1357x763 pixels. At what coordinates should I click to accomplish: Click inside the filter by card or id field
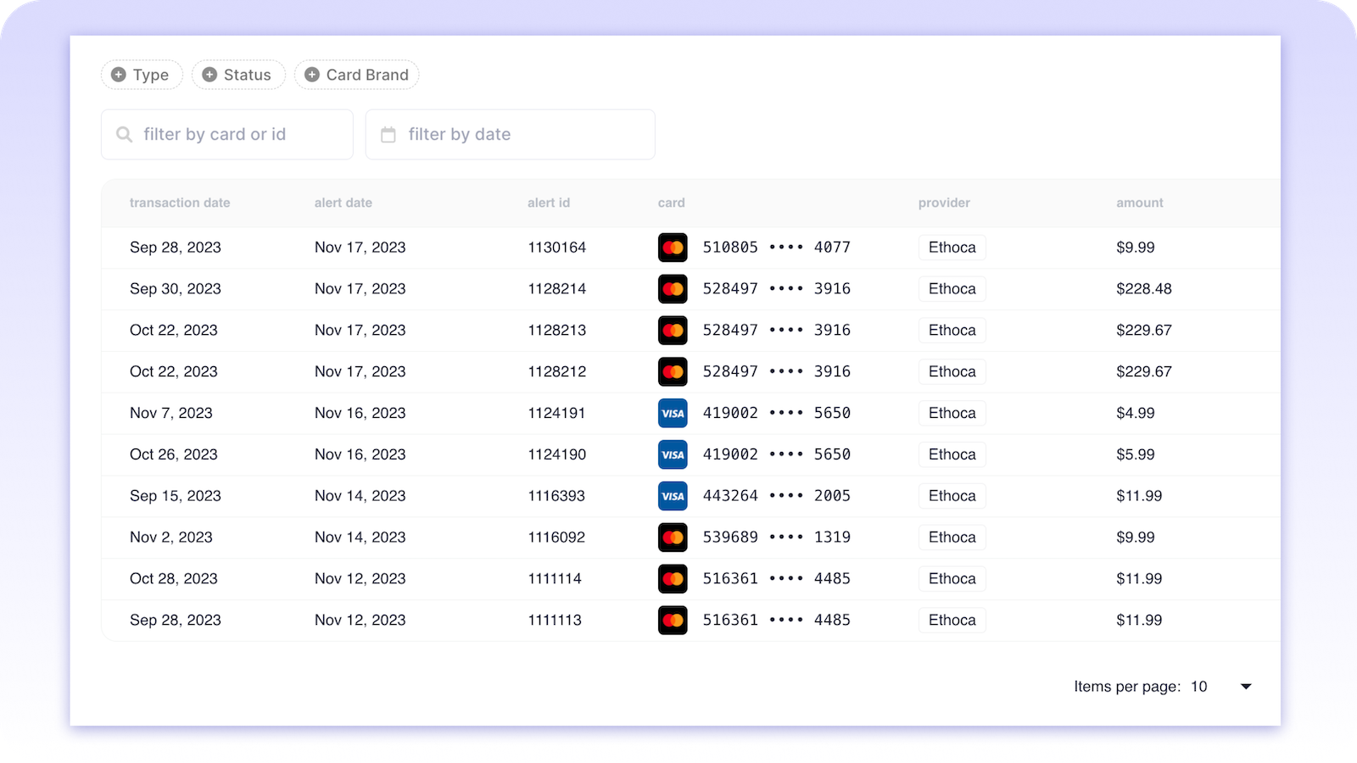226,134
